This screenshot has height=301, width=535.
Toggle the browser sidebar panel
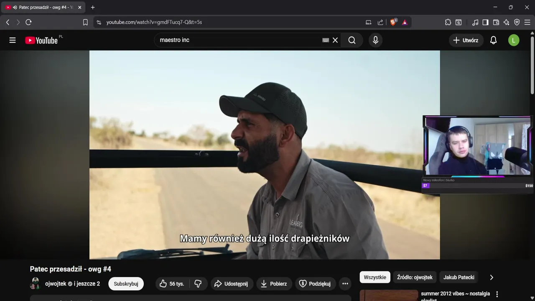click(x=485, y=22)
